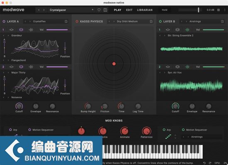Image resolution: width=228 pixels, height=165 pixels.
Task: Select single wavetable mode for Layer B oscillator 1
Action: coord(167,30)
